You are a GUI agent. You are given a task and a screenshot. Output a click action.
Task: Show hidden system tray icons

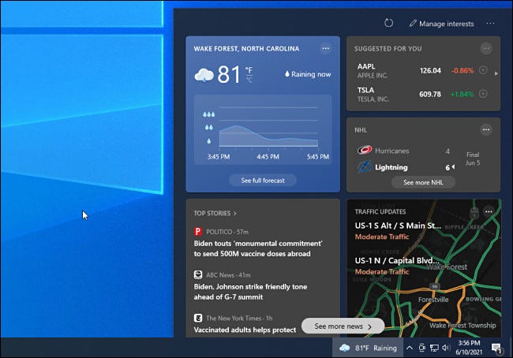point(410,348)
